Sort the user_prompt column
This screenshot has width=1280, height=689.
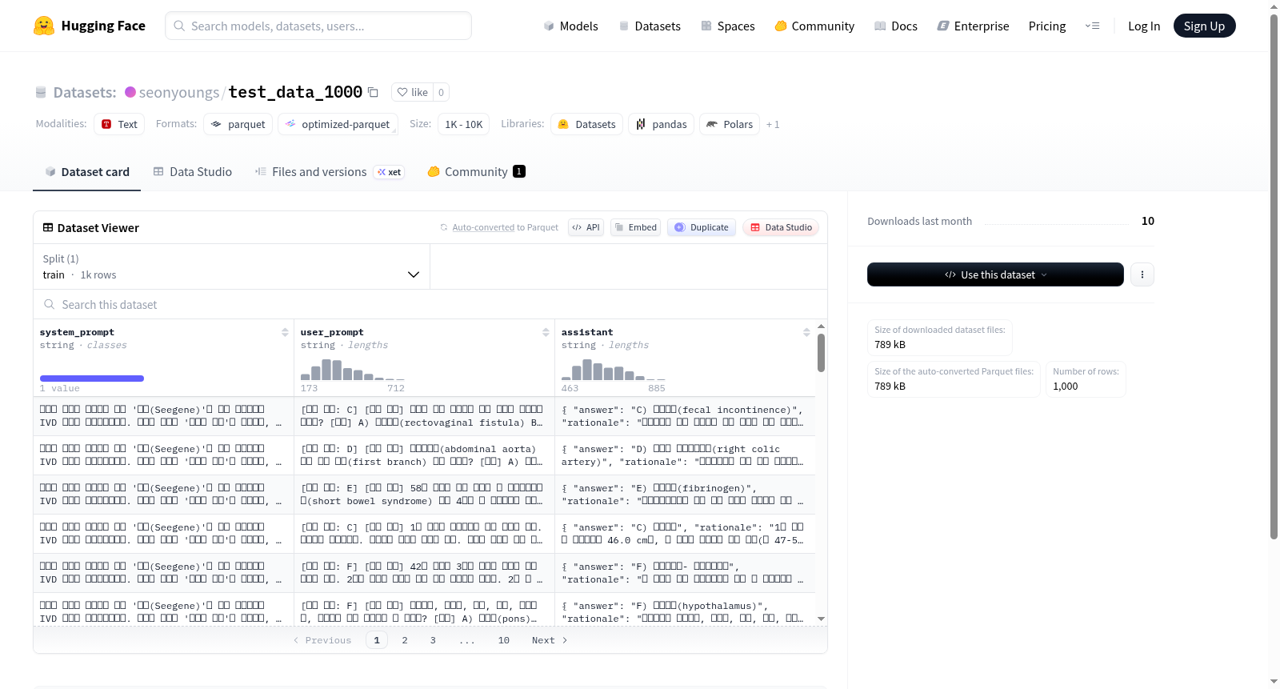coord(546,332)
